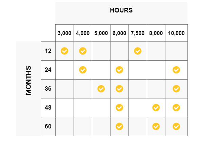Select the 7,500 hours column header
220x146 pixels.
pos(138,33)
